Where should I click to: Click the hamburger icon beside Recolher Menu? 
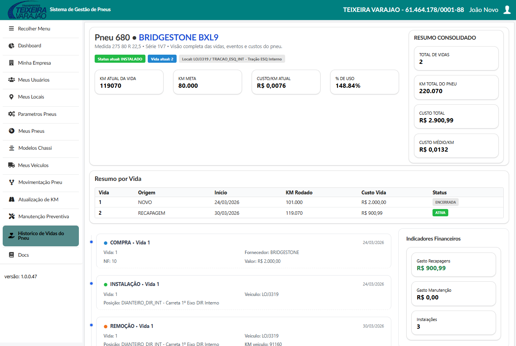coord(11,28)
